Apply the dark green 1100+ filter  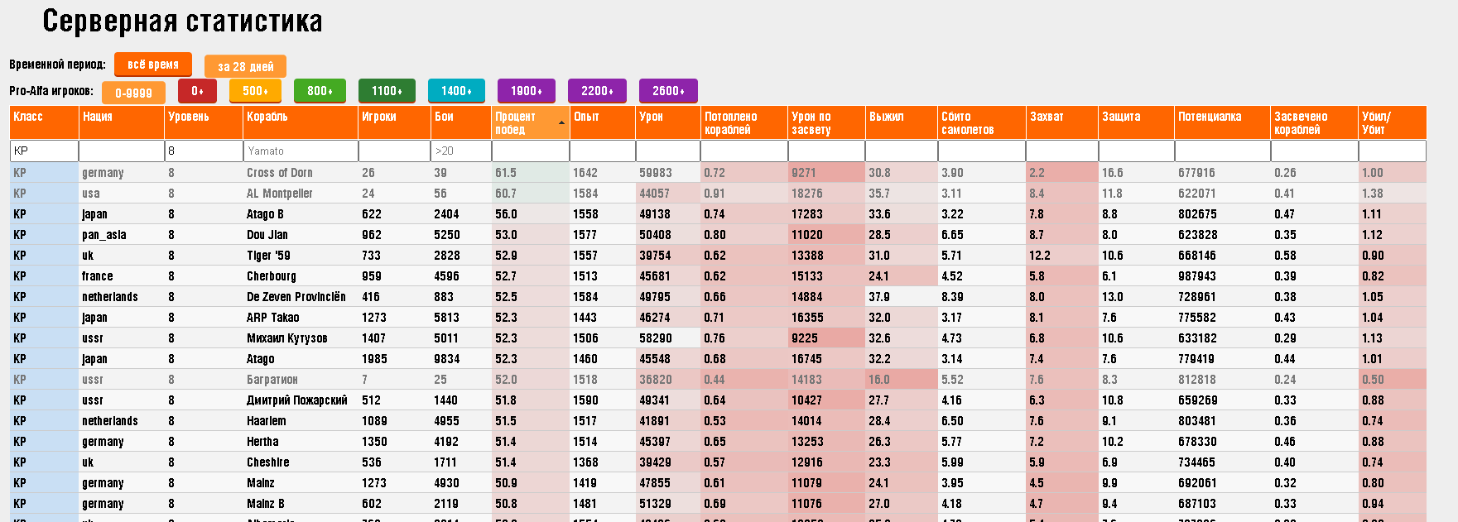[x=387, y=91]
